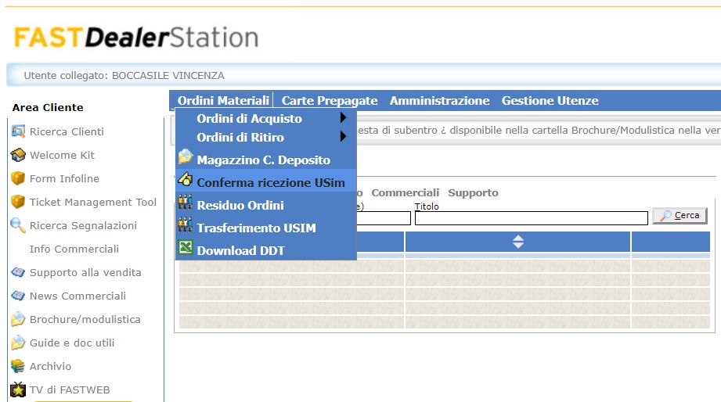Open the Ordini Materiali menu

pyautogui.click(x=223, y=101)
